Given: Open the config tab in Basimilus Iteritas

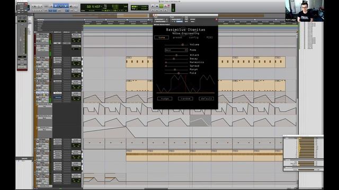Looking at the screenshot, I should 193,37.
